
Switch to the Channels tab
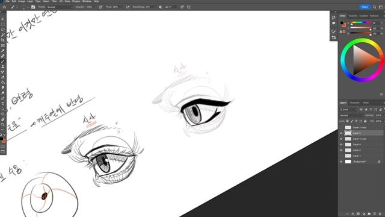[354, 102]
